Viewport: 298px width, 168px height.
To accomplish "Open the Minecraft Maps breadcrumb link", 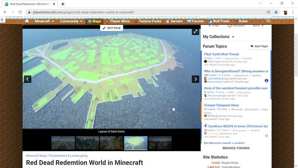I will 36,155.
